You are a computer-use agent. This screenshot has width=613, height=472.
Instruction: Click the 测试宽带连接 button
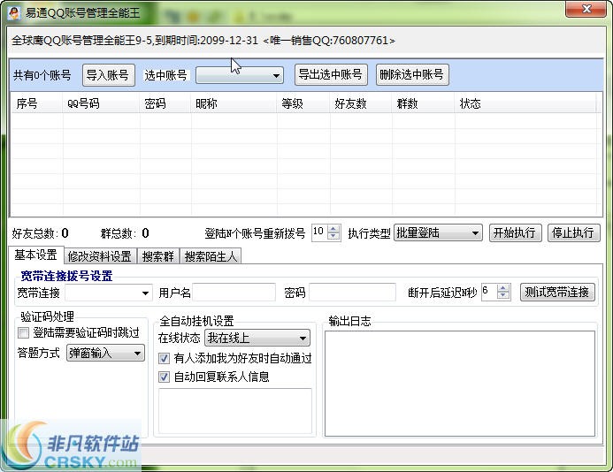point(557,292)
